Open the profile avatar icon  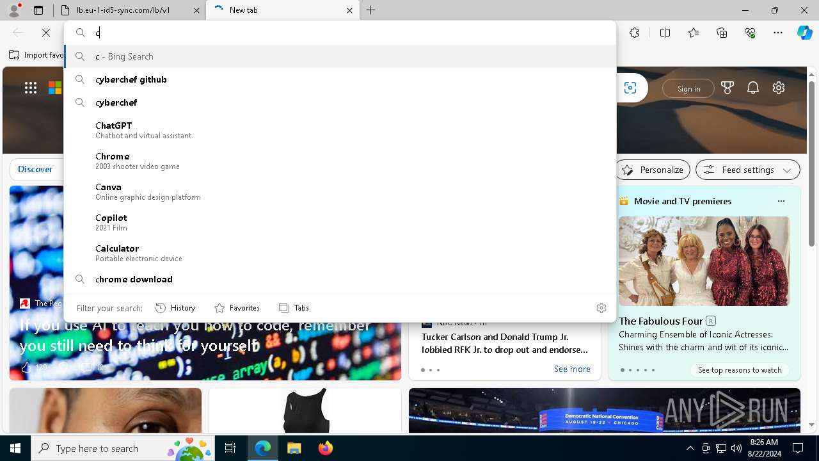point(14,10)
